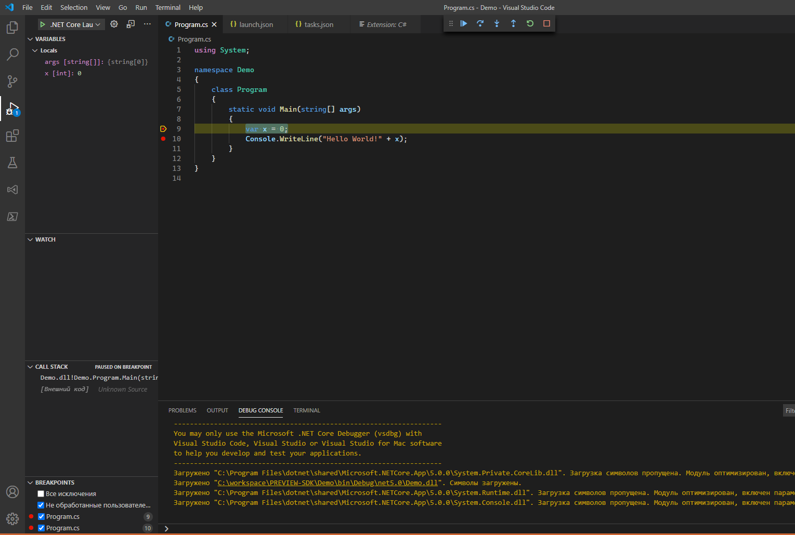Open the Run menu
This screenshot has height=535, width=795.
[141, 7]
